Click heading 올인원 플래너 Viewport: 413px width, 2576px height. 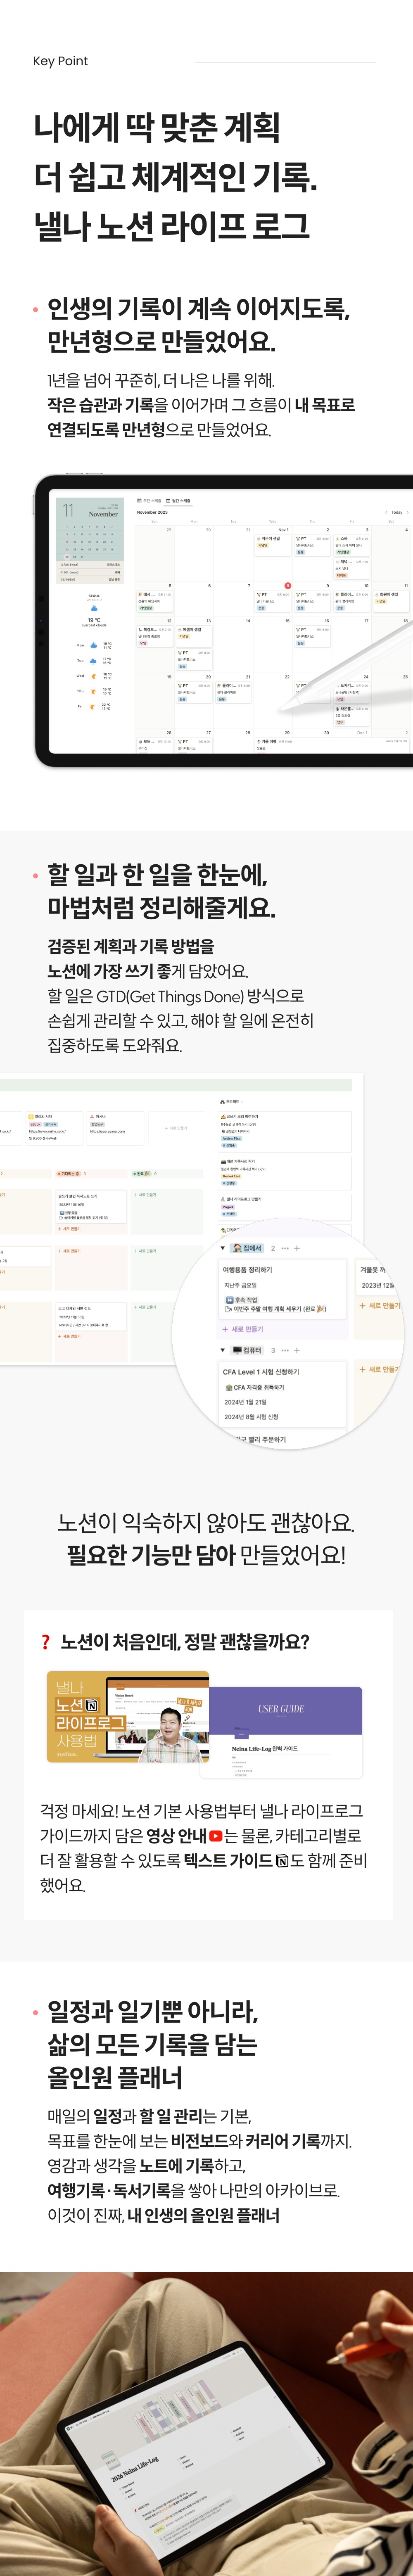point(115,2078)
